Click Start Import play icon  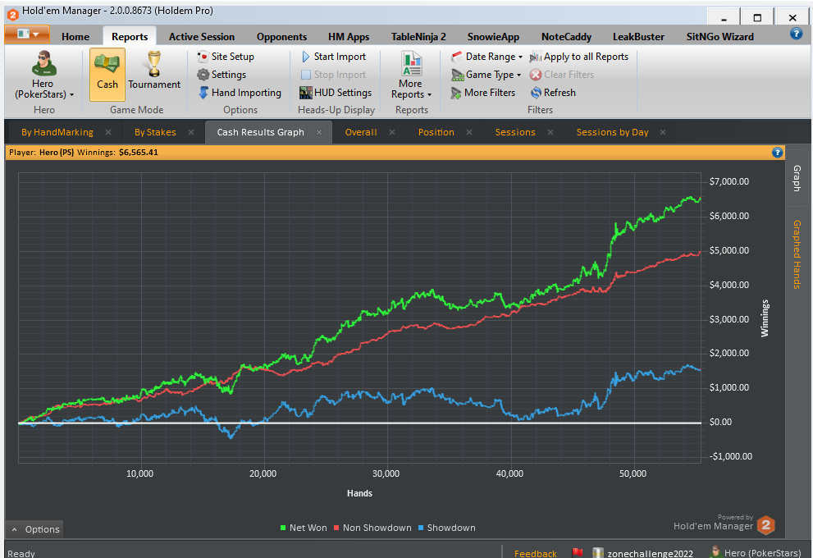(x=306, y=57)
